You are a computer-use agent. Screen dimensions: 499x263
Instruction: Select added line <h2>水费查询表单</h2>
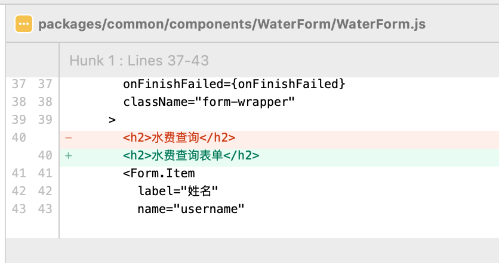[x=191, y=155]
